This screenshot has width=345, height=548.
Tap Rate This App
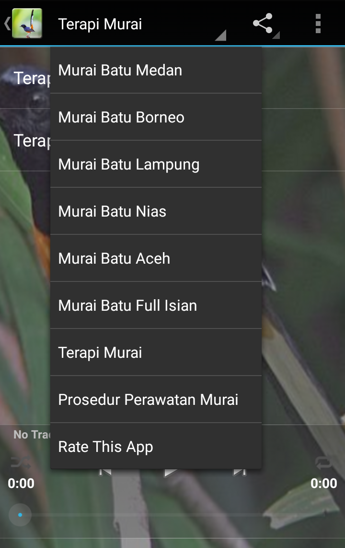point(156,446)
